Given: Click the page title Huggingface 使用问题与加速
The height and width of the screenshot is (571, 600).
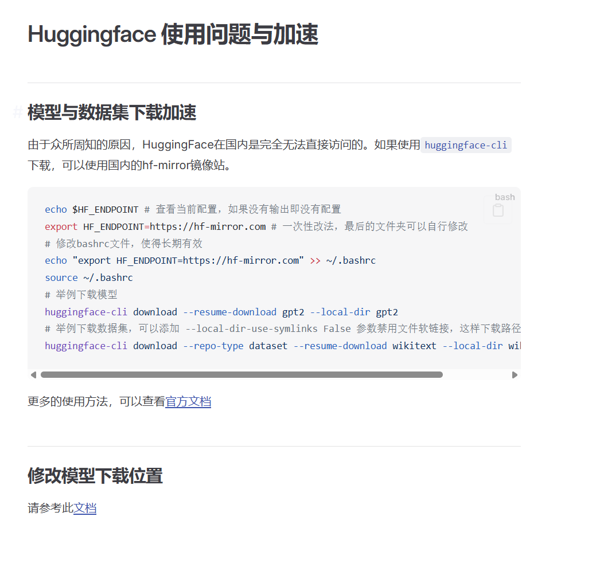Looking at the screenshot, I should click(x=173, y=34).
